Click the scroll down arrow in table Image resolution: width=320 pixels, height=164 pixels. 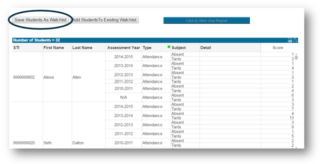[x=296, y=147]
